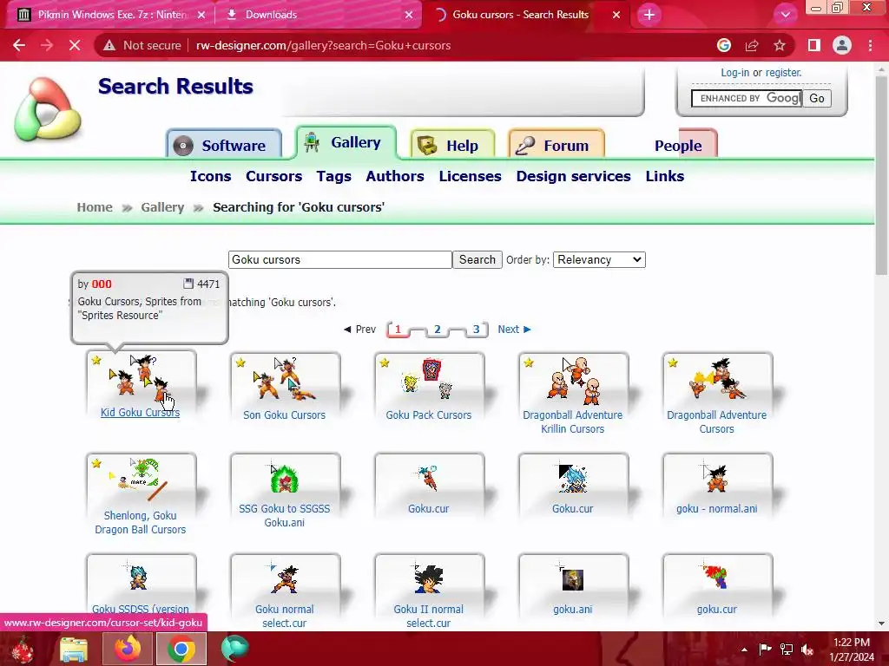
Task: Open the Help section tab
Action: point(452,145)
